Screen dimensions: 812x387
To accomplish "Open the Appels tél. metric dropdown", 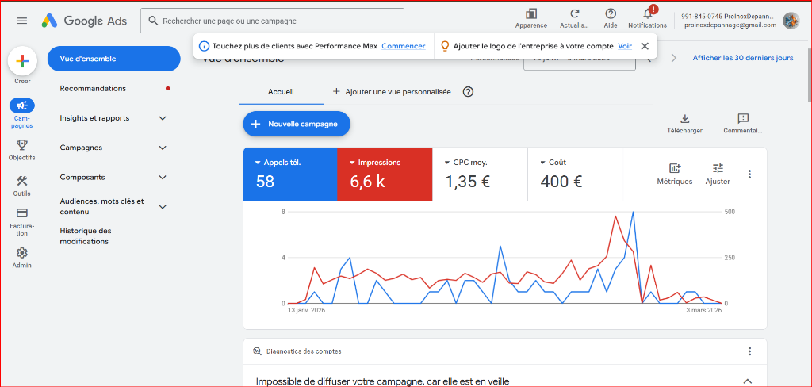I will tap(258, 163).
